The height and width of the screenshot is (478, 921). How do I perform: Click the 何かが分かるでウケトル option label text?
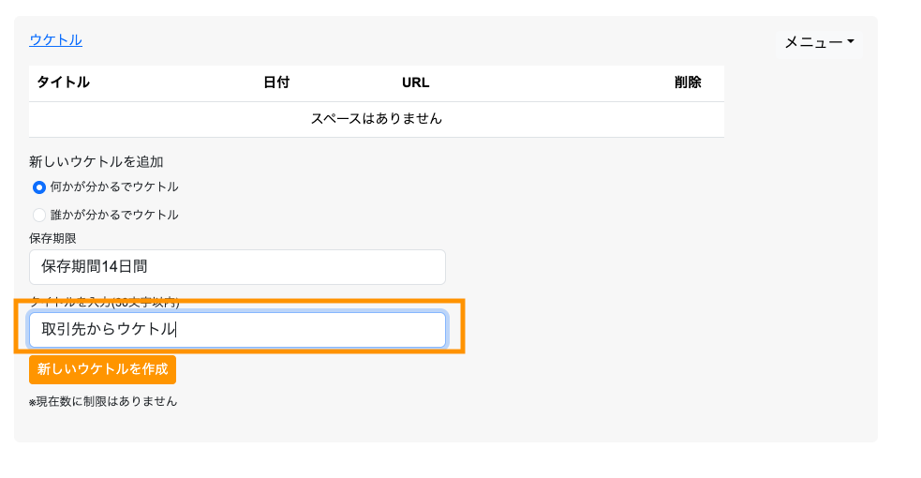113,187
